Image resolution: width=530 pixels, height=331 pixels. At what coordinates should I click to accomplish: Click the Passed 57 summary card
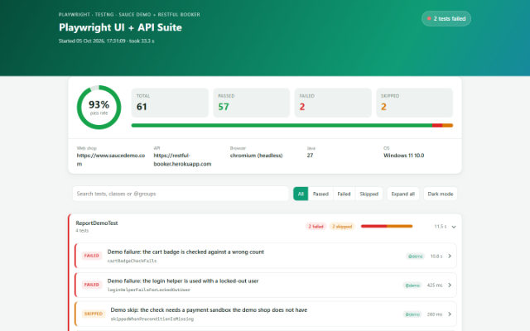[x=252, y=103]
